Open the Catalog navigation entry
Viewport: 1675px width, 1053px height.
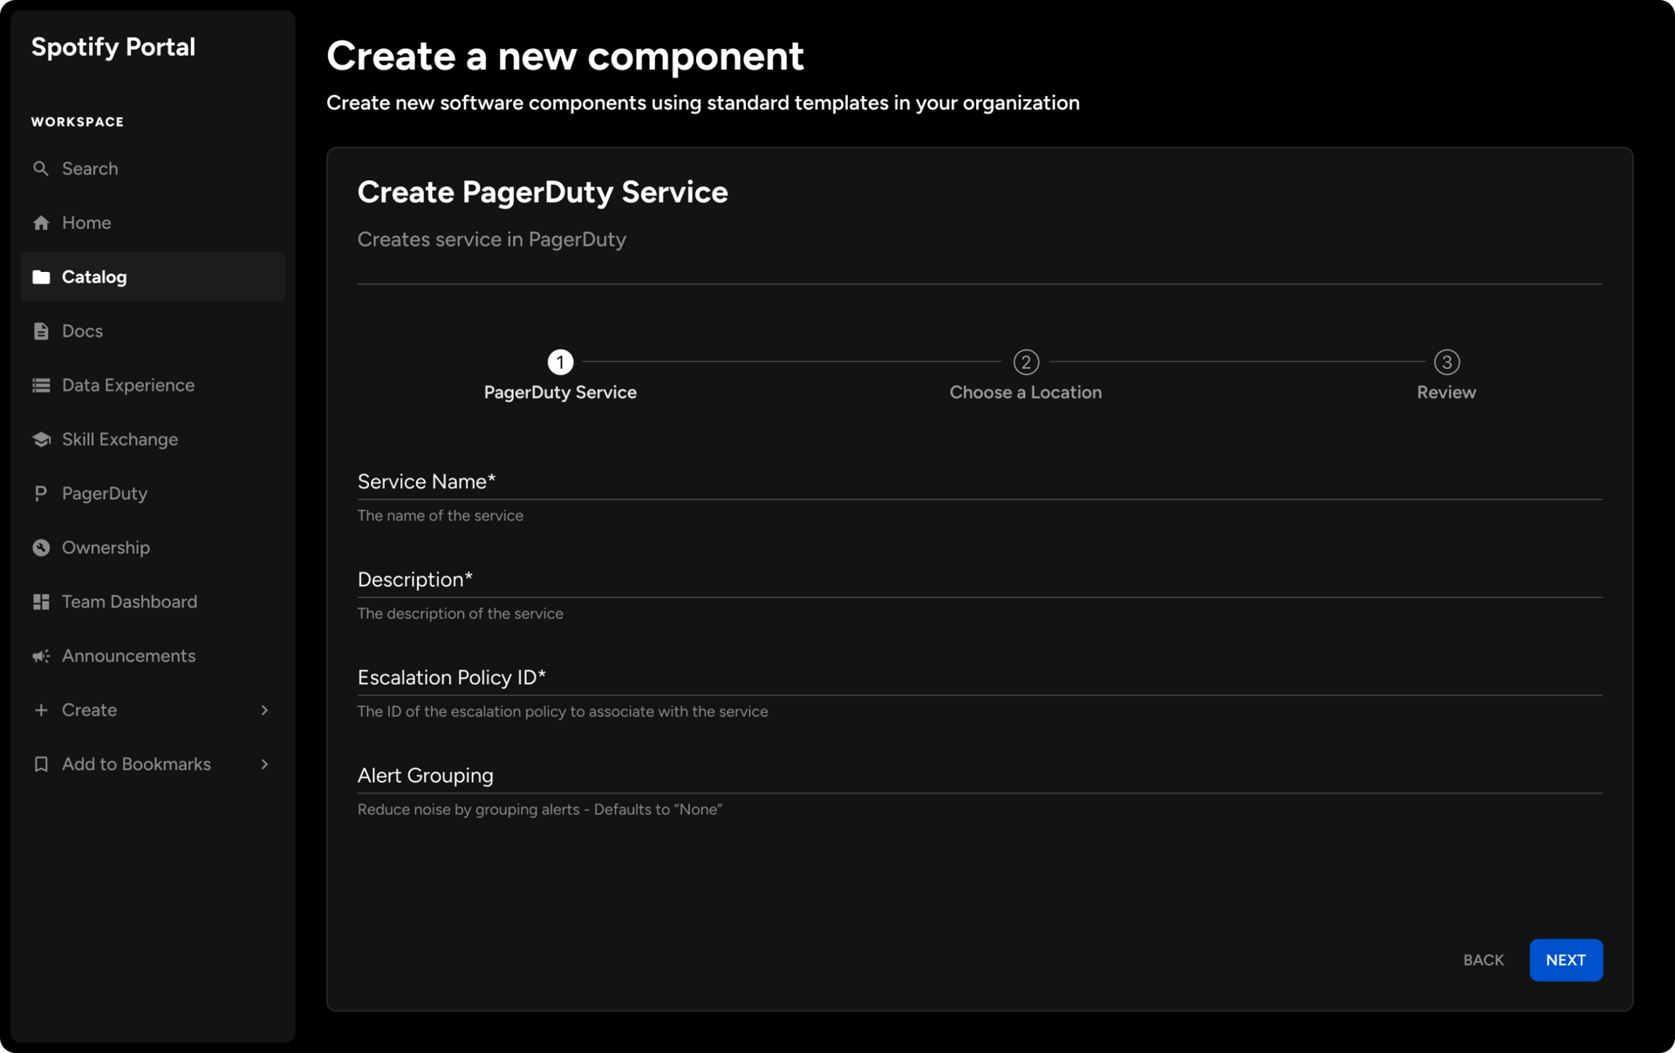93,276
